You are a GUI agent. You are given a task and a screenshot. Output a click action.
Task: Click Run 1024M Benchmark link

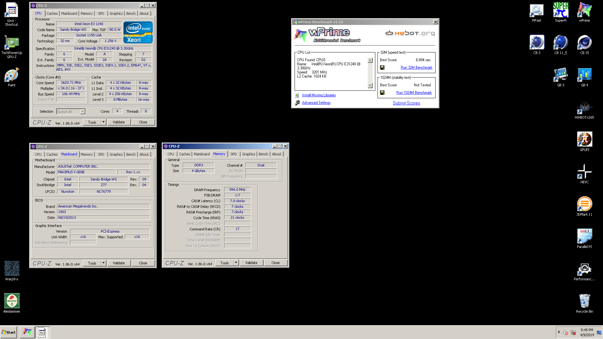pos(414,93)
